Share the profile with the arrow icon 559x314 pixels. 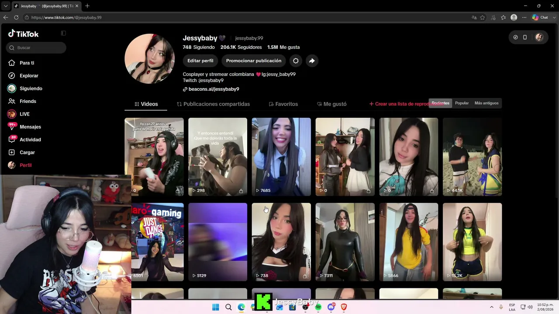(x=312, y=61)
